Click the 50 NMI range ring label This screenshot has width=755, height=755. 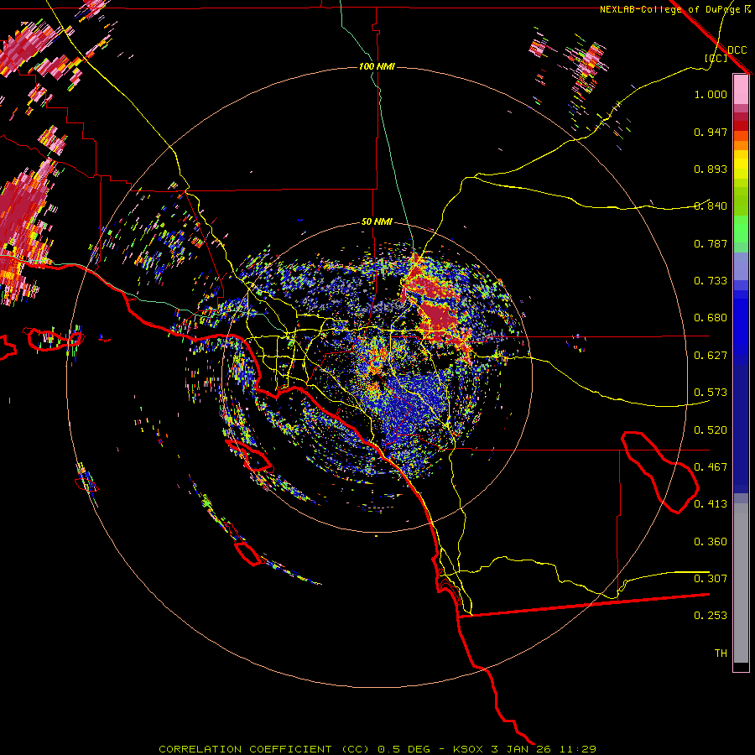tap(377, 222)
